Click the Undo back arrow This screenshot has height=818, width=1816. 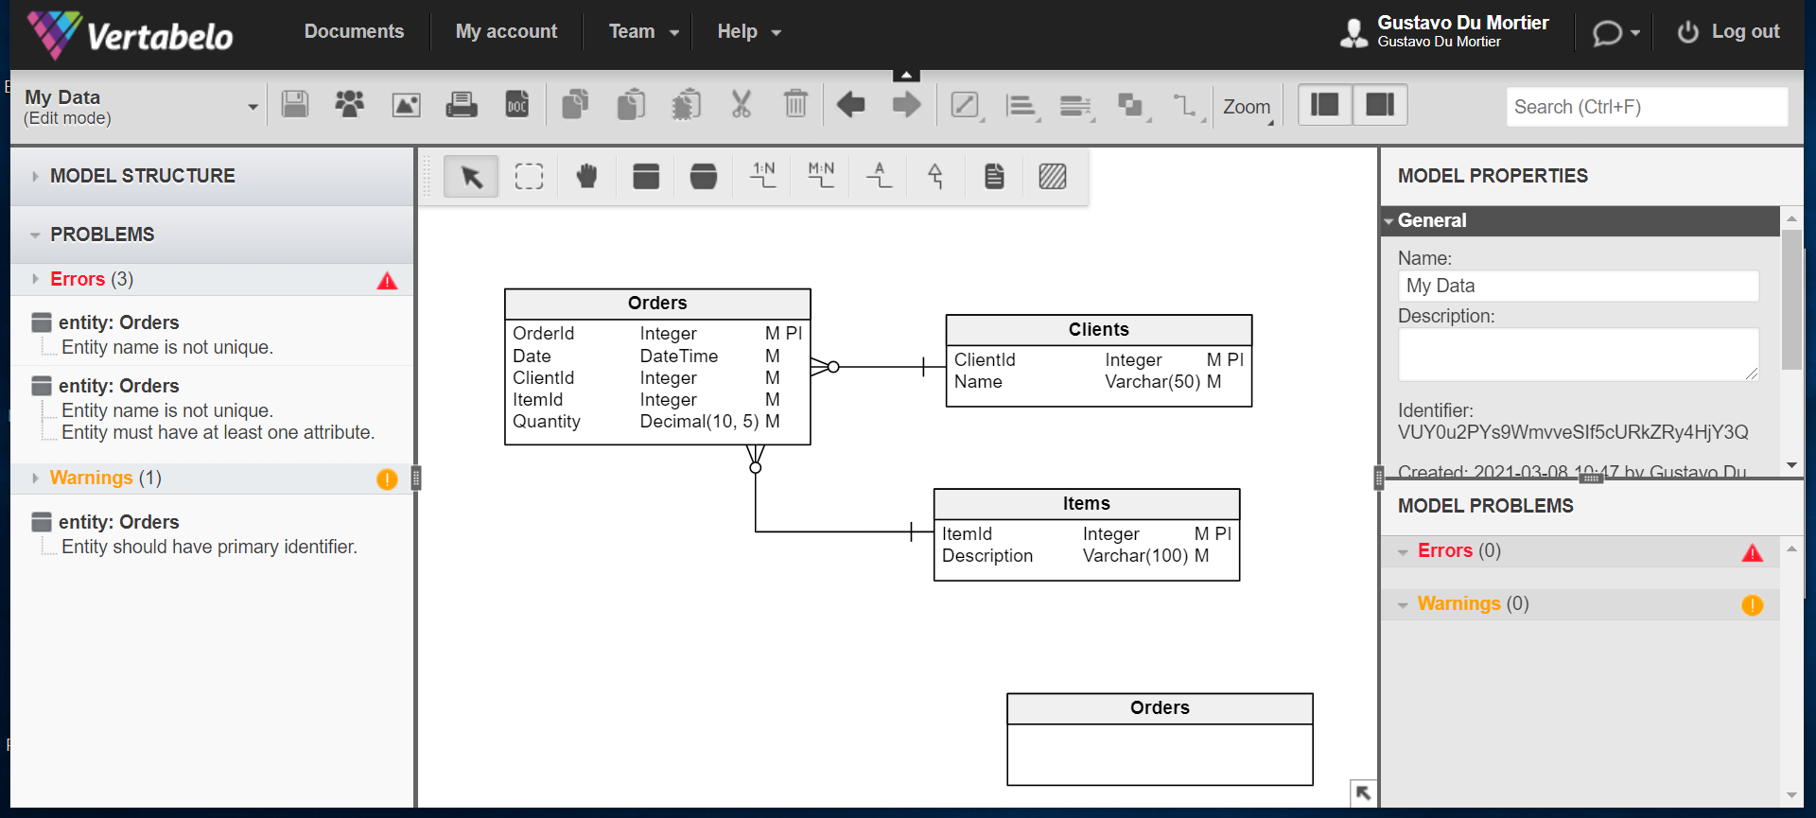click(851, 104)
